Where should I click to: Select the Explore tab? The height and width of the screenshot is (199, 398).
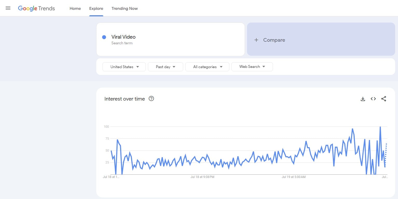96,8
